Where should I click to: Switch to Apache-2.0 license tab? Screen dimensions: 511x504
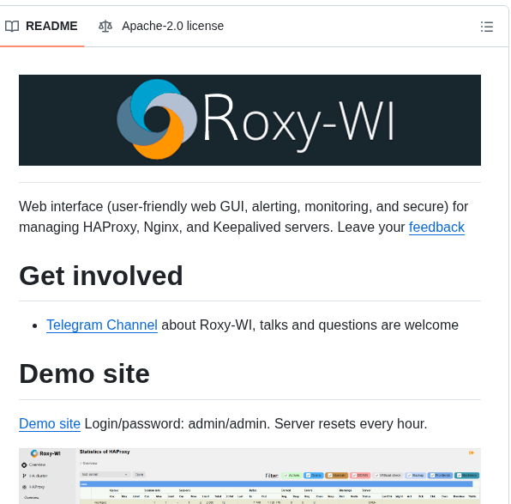(161, 26)
